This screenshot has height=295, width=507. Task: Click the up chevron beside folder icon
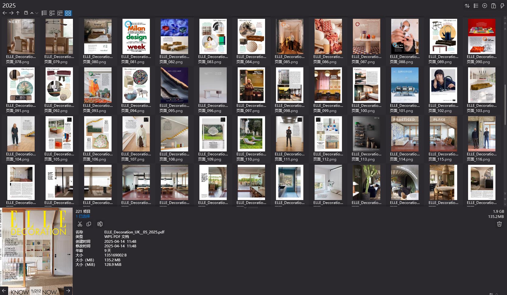[x=32, y=13]
